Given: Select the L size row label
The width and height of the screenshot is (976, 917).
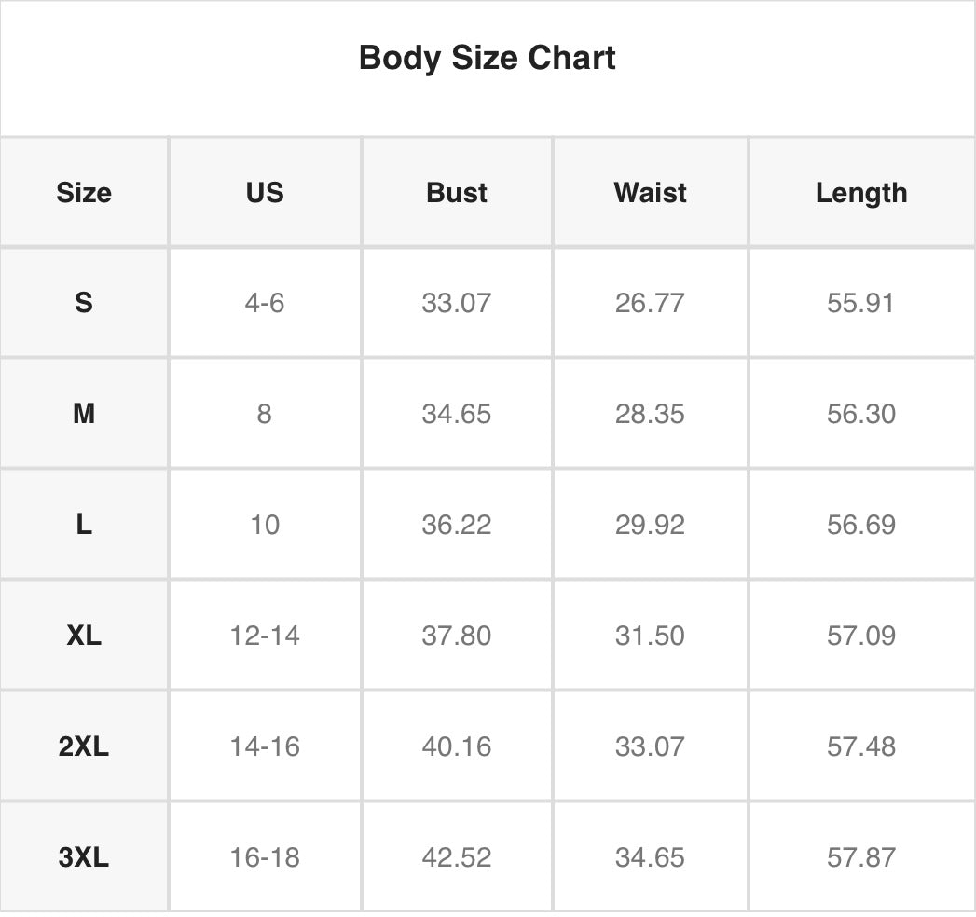Looking at the screenshot, I should coord(84,525).
